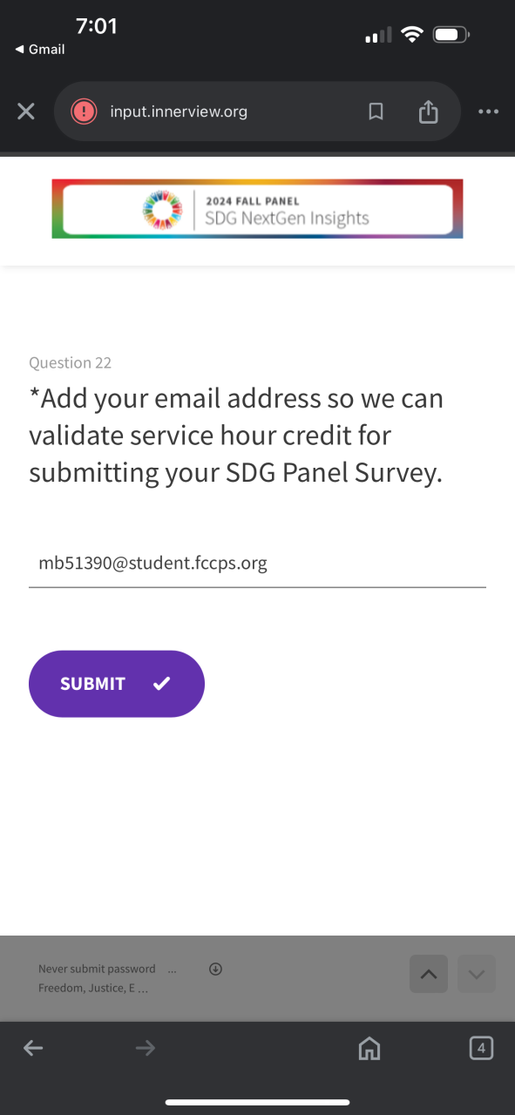
Task: Open the browser home icon
Action: pyautogui.click(x=369, y=1049)
